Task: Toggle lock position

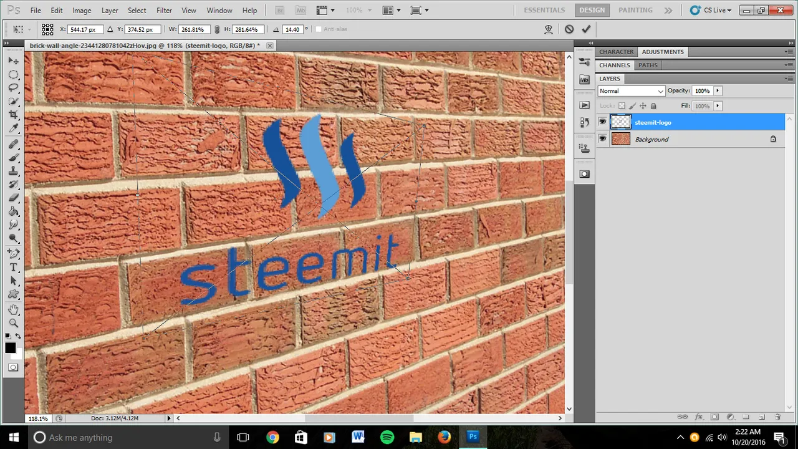Action: tap(643, 106)
